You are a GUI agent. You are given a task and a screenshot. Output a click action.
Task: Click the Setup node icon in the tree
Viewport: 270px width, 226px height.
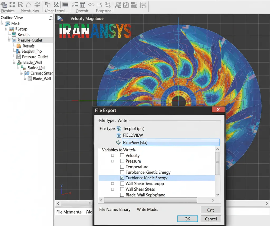11,29
